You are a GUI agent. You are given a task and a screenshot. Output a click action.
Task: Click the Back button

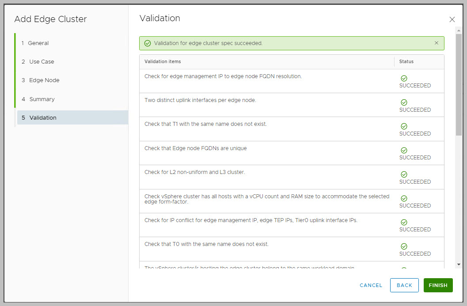point(404,285)
